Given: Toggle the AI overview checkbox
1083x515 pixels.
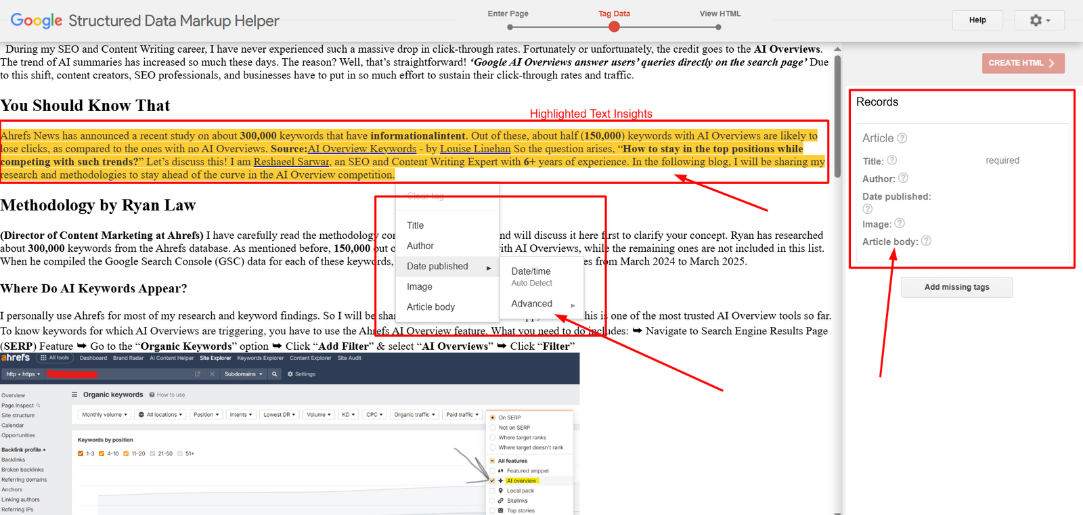Looking at the screenshot, I should [493, 480].
